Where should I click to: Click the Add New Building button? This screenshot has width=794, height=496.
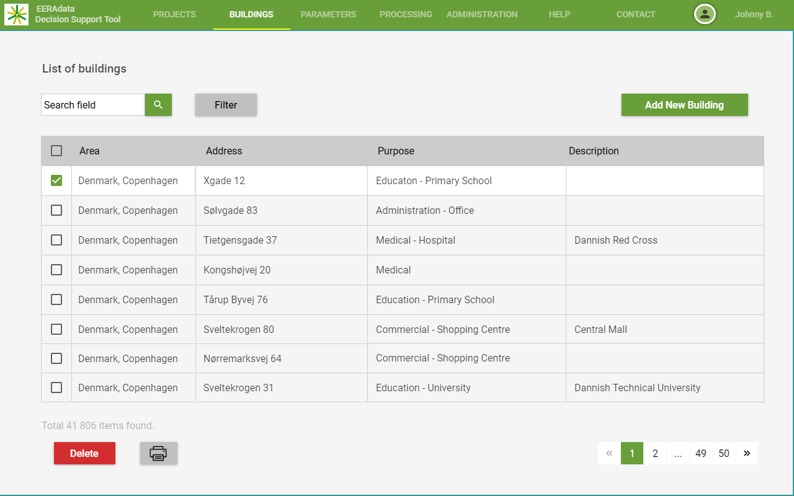pyautogui.click(x=684, y=105)
